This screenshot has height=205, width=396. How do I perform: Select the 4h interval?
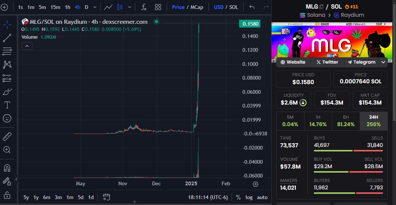coord(78,7)
